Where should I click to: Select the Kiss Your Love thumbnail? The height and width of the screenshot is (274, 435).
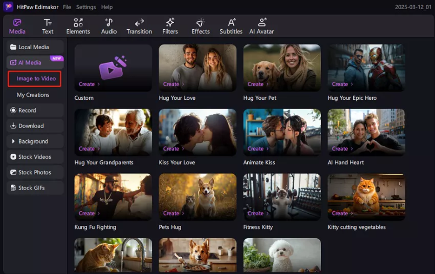point(198,132)
